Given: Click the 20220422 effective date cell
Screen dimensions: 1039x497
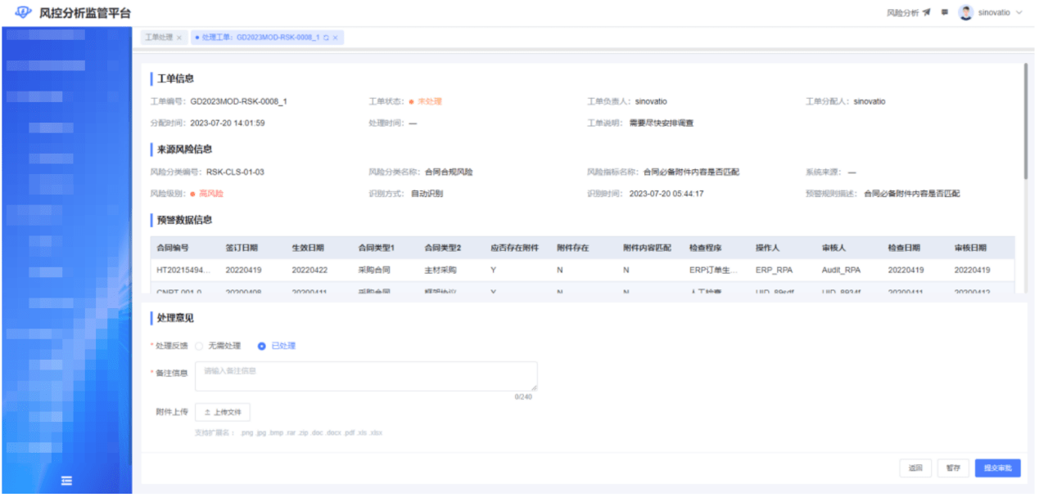Looking at the screenshot, I should coord(309,269).
